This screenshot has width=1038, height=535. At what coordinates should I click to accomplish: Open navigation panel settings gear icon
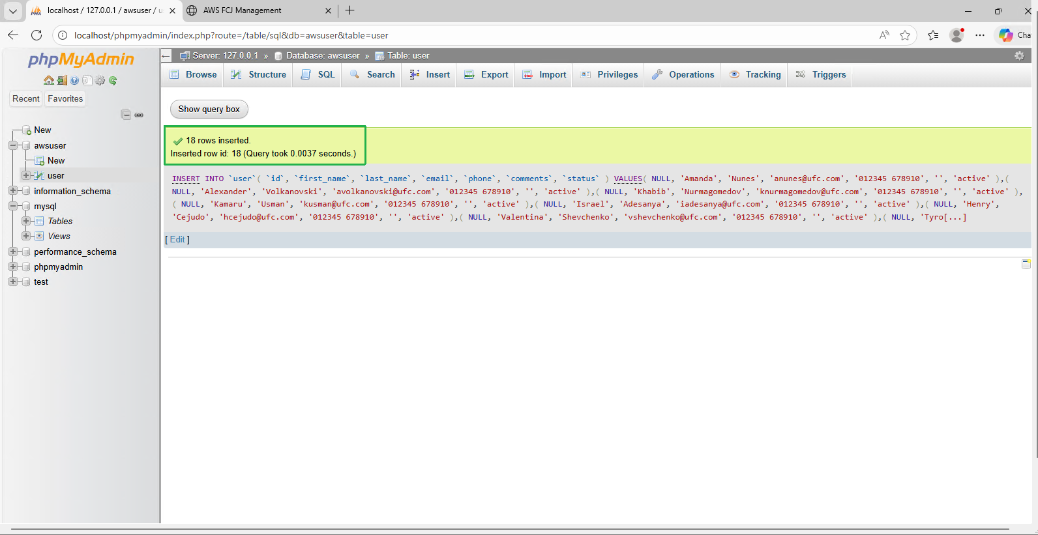point(100,81)
